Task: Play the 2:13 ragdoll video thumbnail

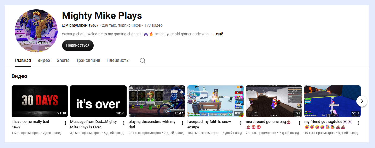Action: click(x=333, y=101)
